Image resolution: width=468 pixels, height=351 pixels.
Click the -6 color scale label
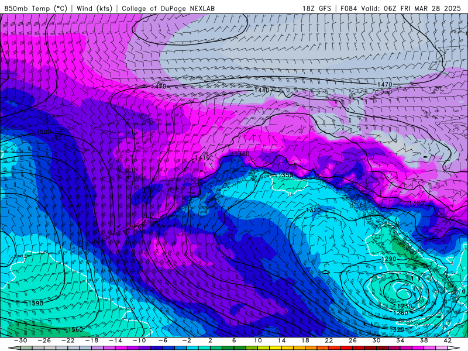pos(163,340)
